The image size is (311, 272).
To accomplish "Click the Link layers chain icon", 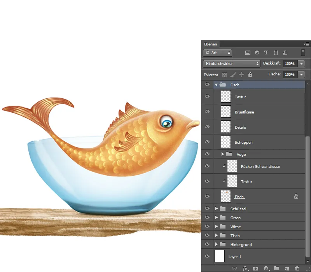I will [x=234, y=268].
